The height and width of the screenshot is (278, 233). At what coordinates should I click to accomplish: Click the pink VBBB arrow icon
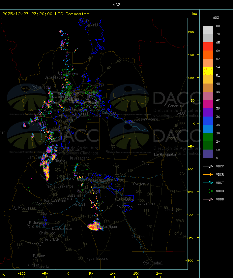pyautogui.click(x=208, y=199)
